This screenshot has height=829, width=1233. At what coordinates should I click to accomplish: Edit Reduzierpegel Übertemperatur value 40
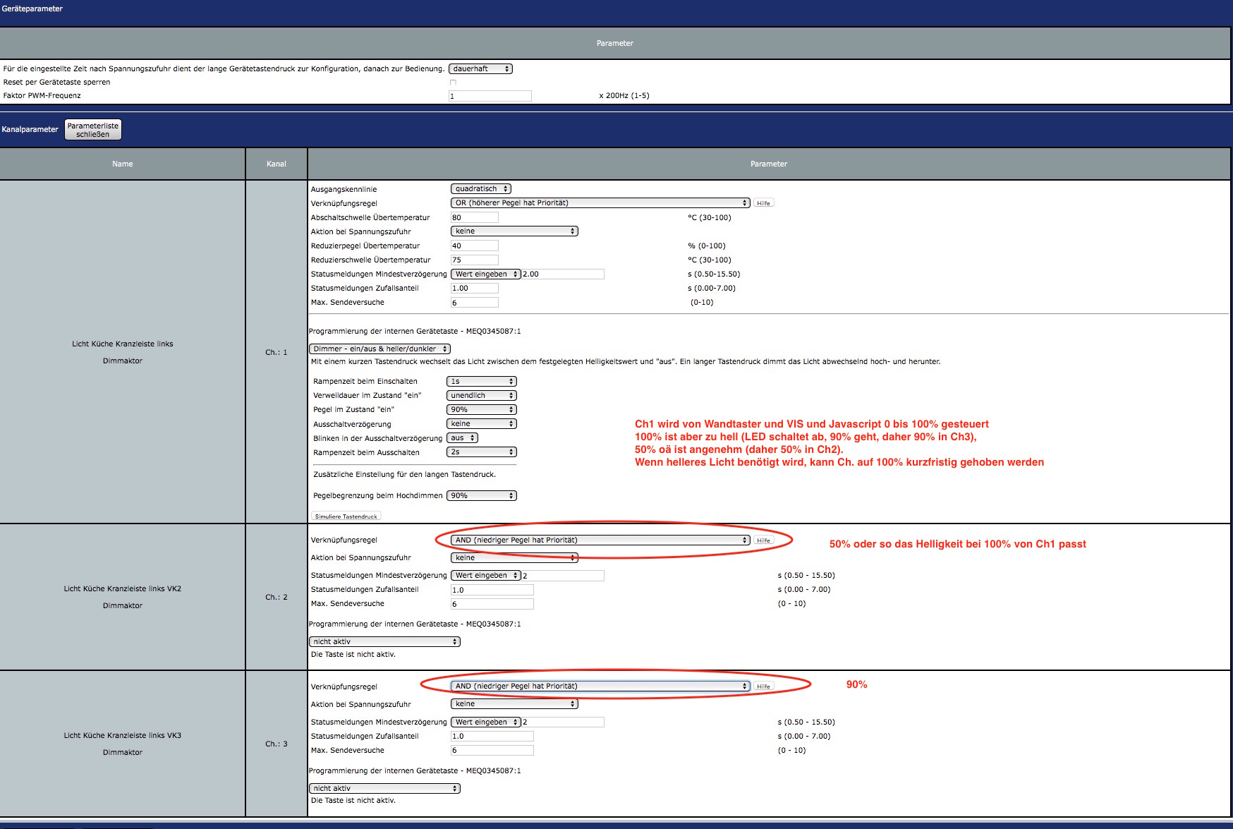(x=475, y=246)
